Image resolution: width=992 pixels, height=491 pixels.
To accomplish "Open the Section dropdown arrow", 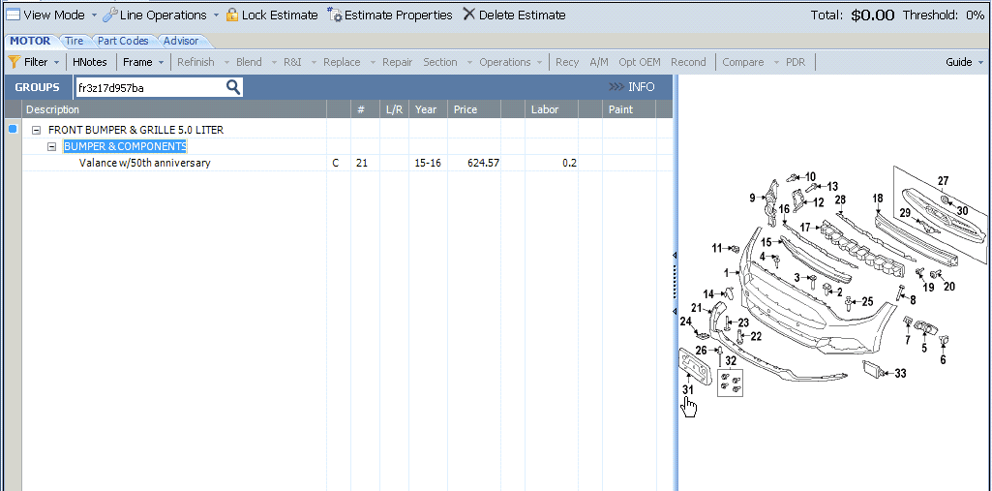I will [469, 62].
